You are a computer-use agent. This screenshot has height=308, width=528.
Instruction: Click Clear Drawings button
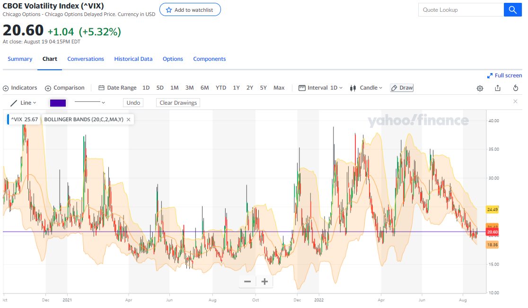[x=178, y=103]
